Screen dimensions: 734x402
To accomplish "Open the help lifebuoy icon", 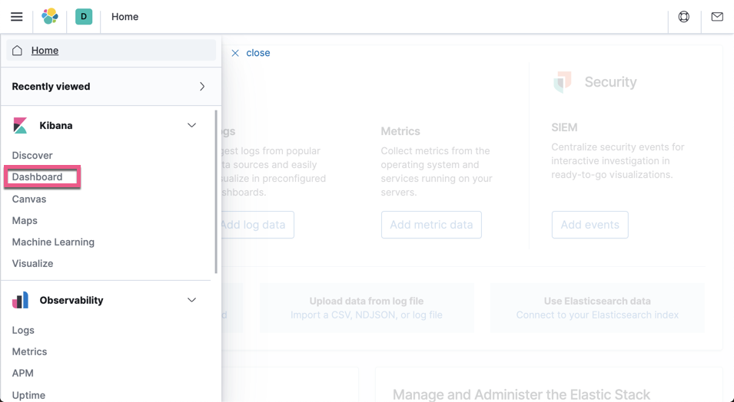I will point(684,17).
